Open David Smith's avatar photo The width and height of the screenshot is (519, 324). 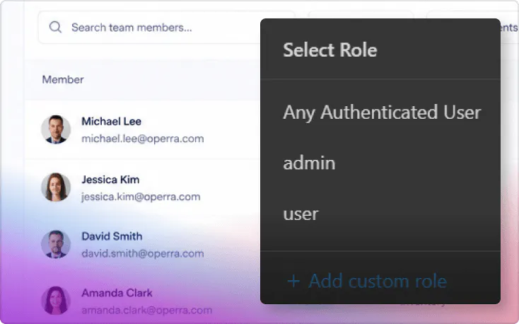56,245
